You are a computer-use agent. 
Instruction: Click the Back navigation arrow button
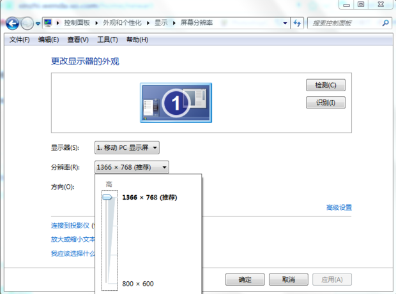tap(12, 24)
